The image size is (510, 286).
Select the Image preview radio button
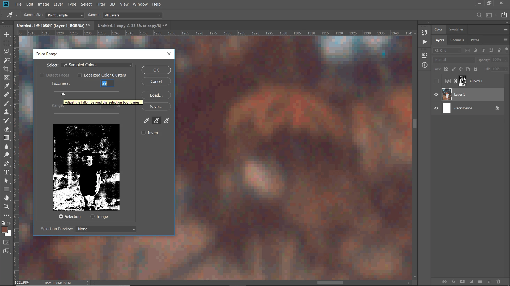(92, 217)
